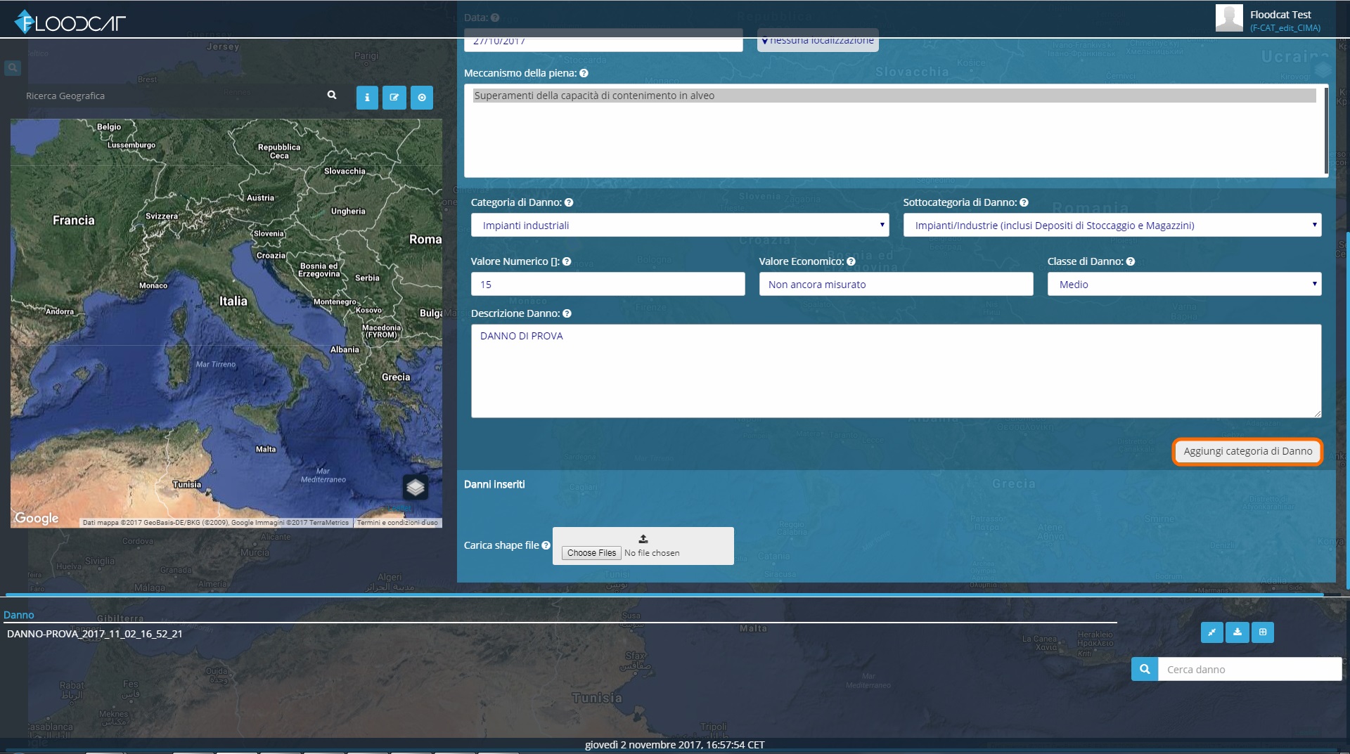Click the F-CAT_edit_CIMA role label
Screen dimensions: 1350x754
[x=1285, y=28]
